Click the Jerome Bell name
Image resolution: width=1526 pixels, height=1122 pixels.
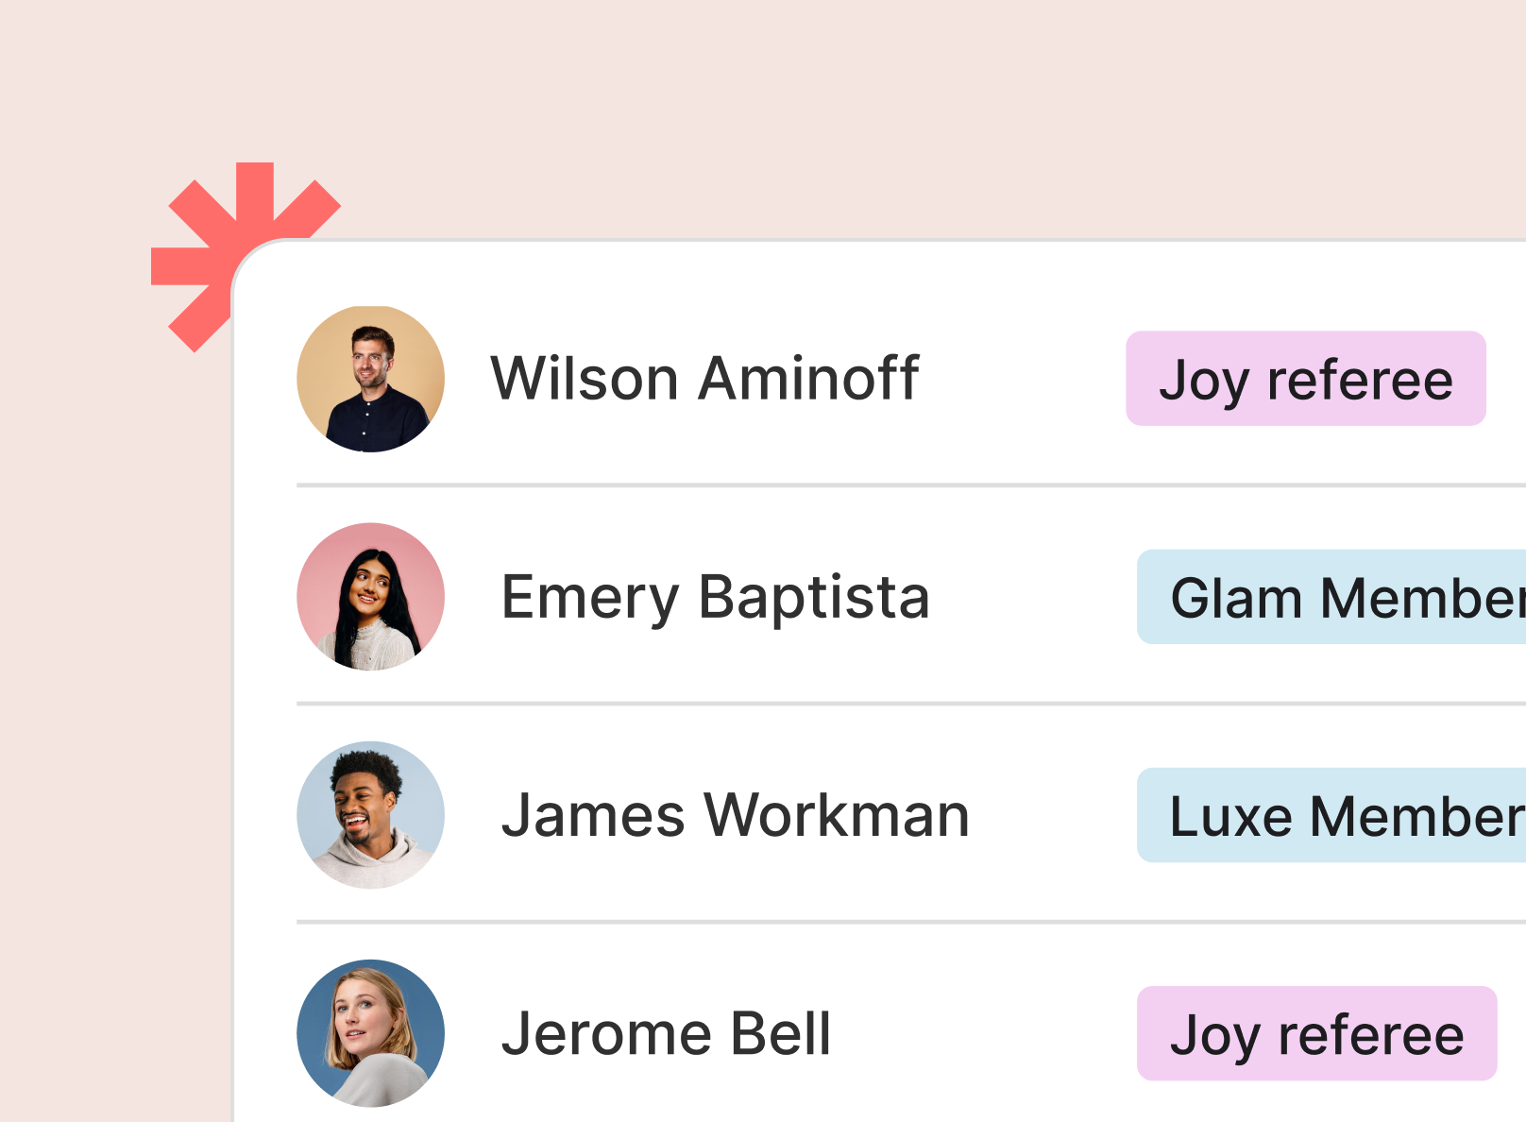click(666, 1033)
